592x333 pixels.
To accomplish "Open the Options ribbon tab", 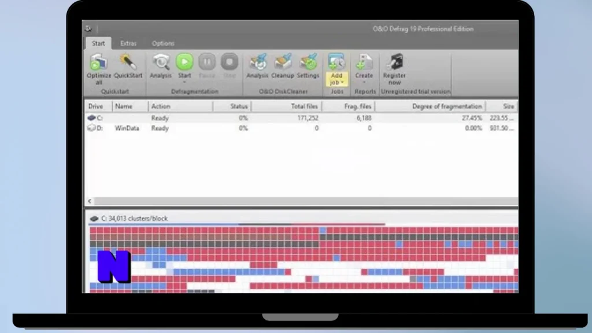I will [163, 43].
